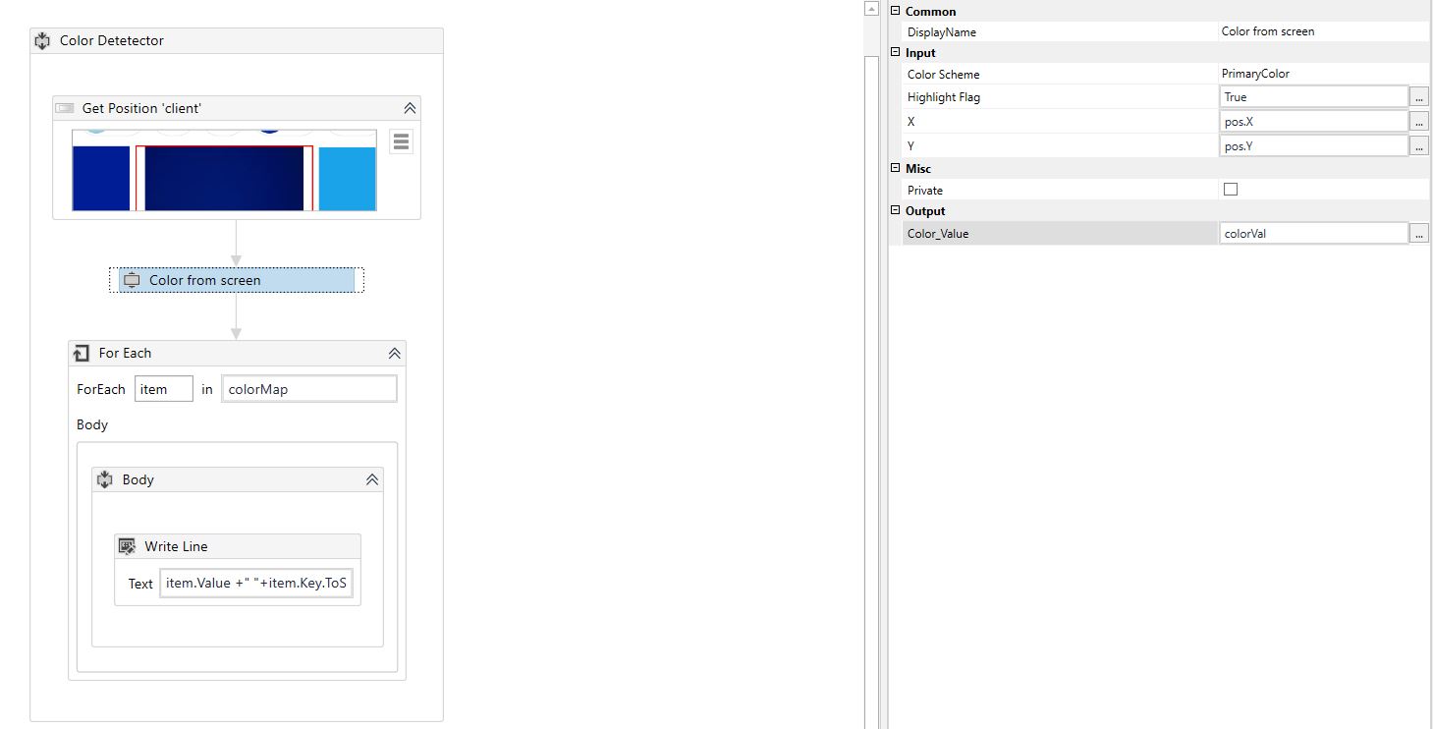Click the Get Position activity icon
Screen dimensions: 1433x729
coord(65,108)
